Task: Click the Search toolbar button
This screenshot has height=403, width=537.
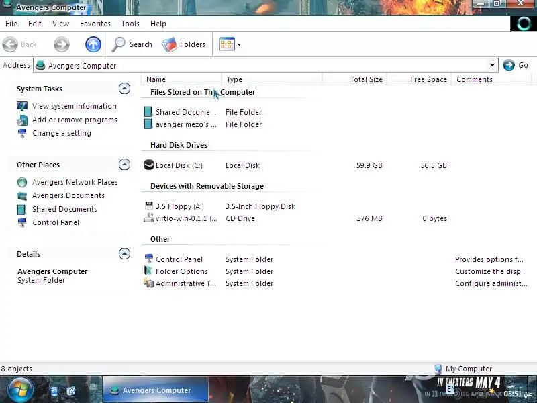Action: tap(132, 44)
